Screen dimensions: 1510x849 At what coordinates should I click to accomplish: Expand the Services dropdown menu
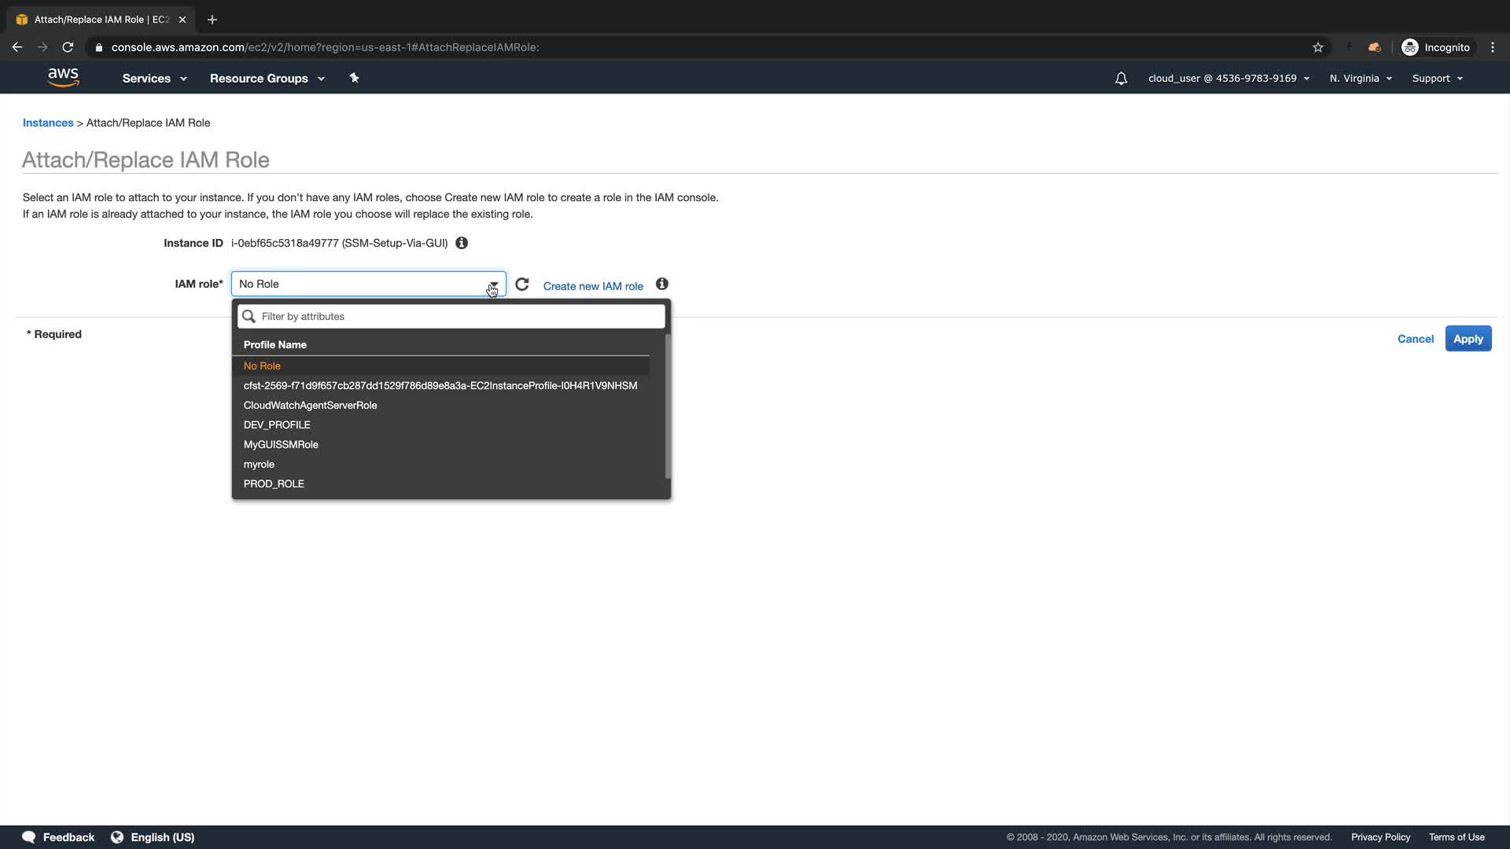(x=154, y=79)
